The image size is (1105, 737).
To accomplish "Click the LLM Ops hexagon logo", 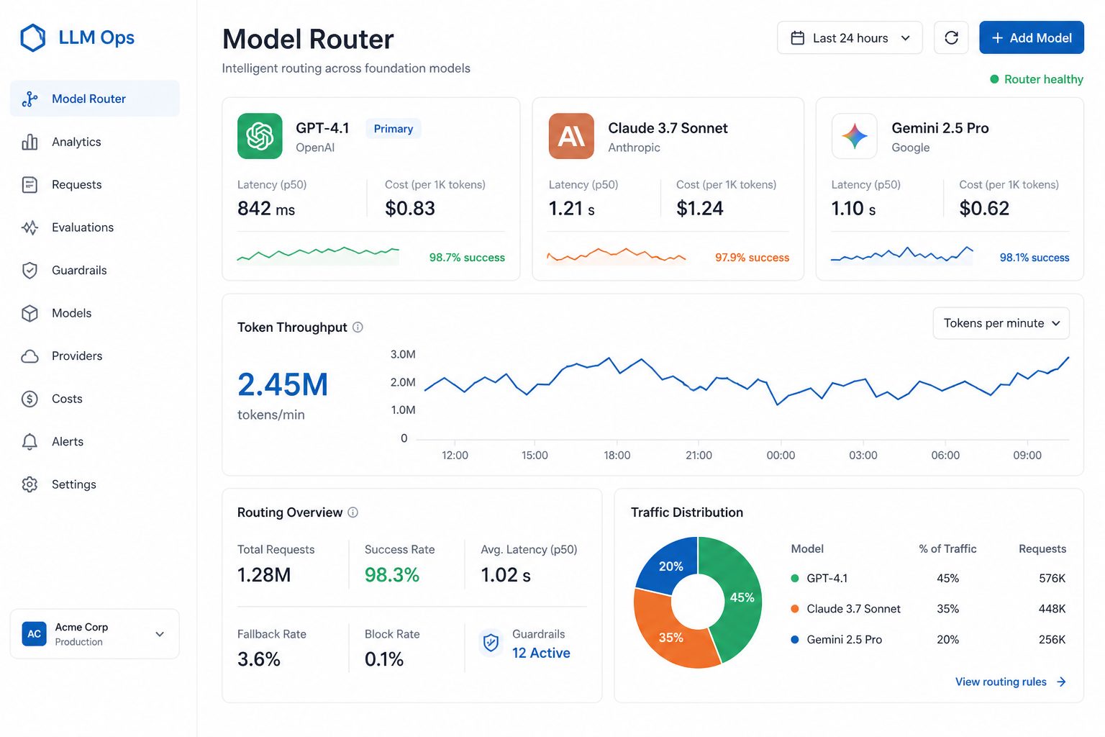I will pos(32,38).
